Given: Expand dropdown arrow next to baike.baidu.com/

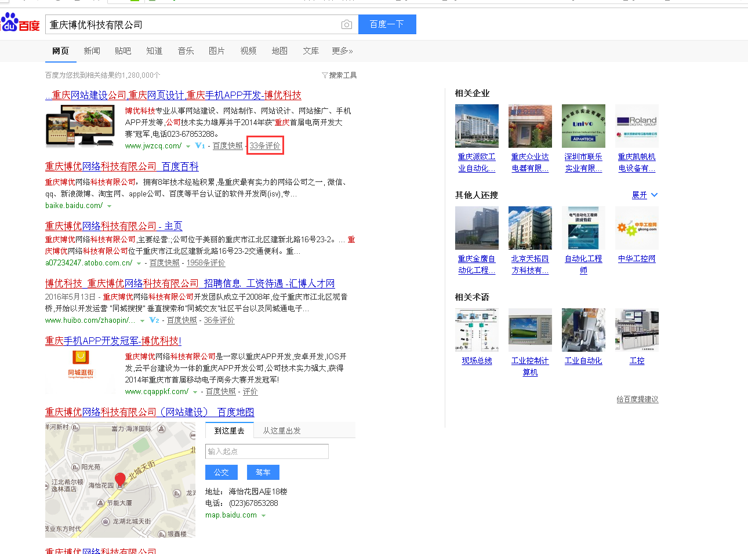Looking at the screenshot, I should point(109,206).
